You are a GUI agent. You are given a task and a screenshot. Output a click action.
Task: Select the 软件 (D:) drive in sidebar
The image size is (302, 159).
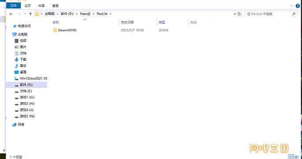26,85
